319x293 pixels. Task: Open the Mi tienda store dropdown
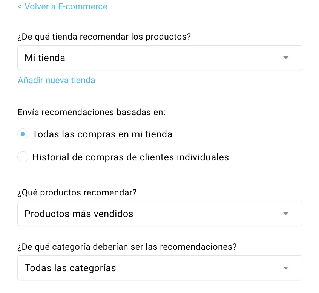(160, 58)
